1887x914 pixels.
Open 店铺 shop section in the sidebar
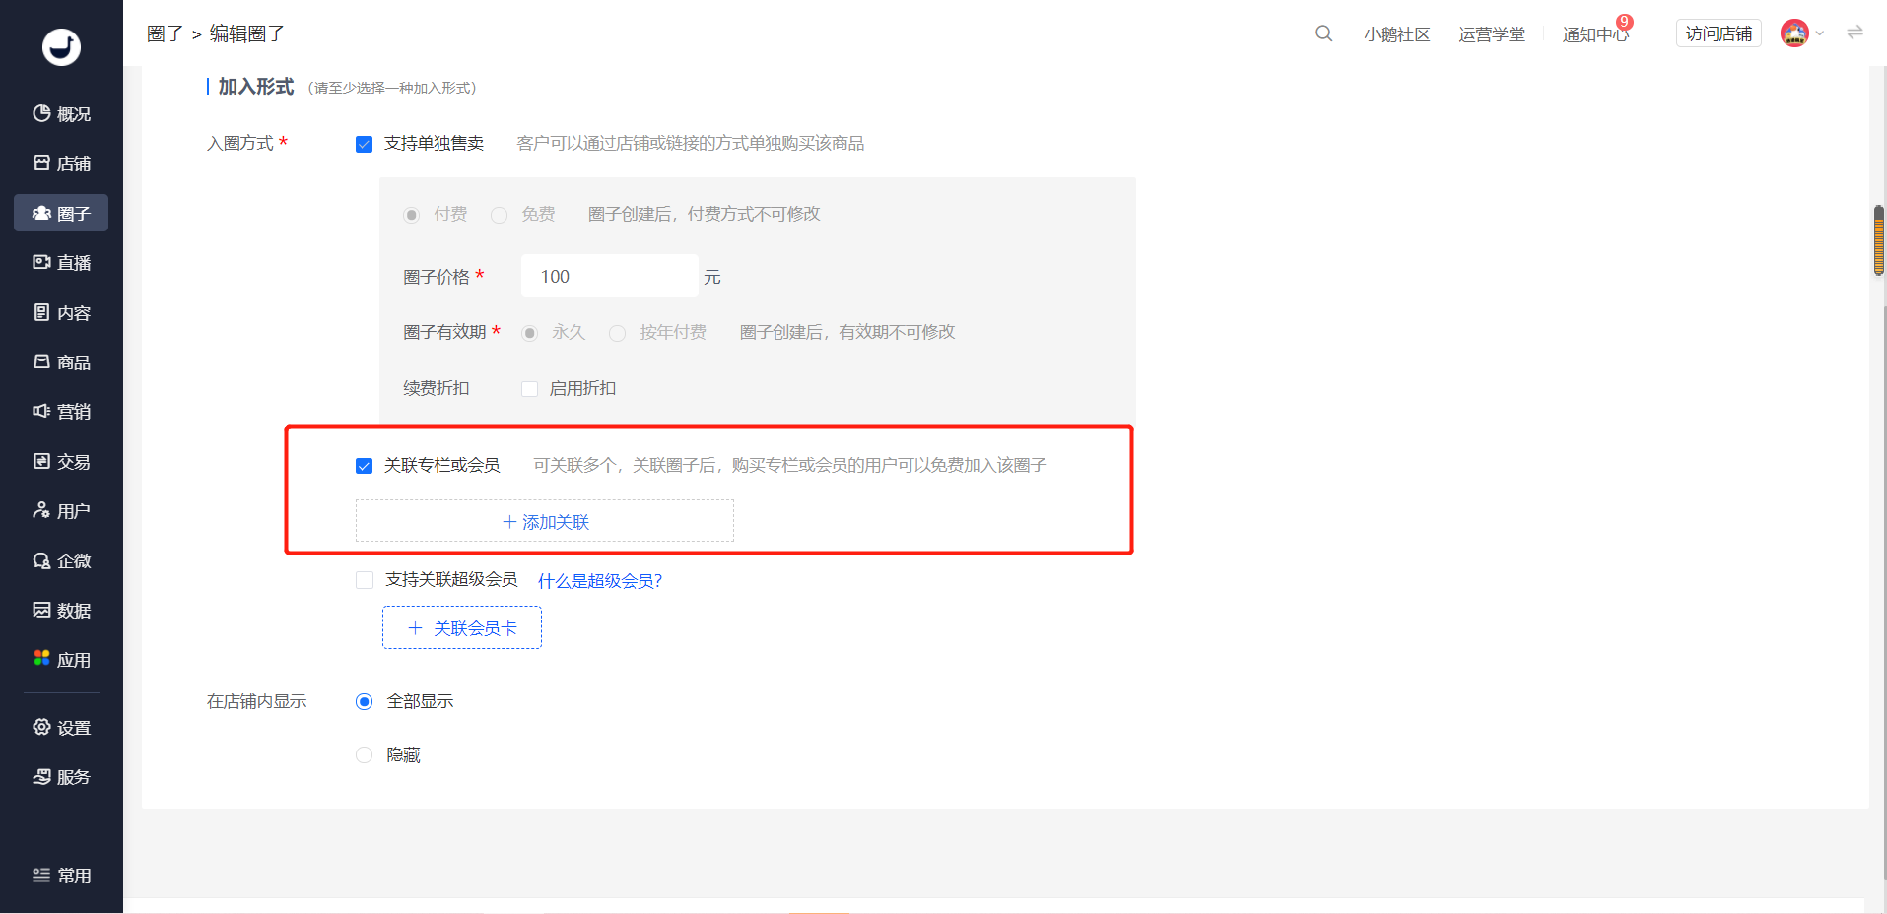[61, 163]
